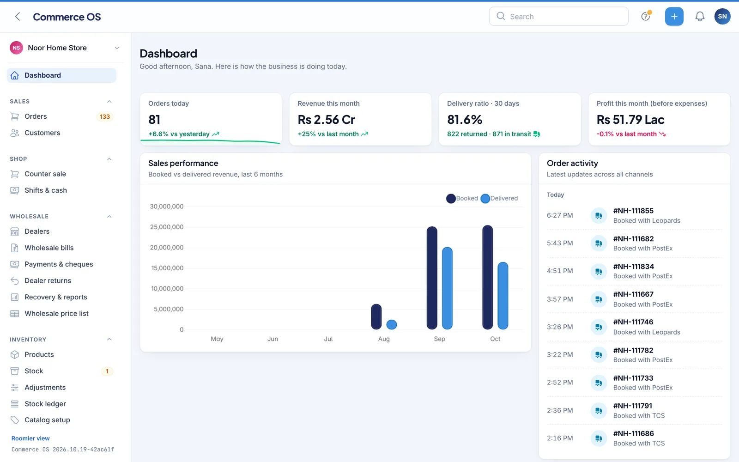739x462 pixels.
Task: Click the truck icon for order #NH-111855
Action: tap(599, 216)
